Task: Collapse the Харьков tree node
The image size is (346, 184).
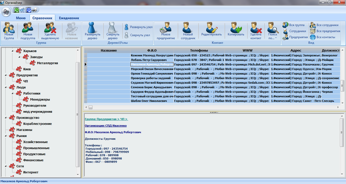Action: (12, 51)
